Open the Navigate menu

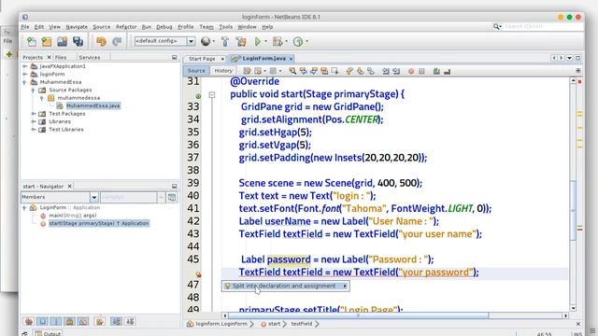point(77,27)
